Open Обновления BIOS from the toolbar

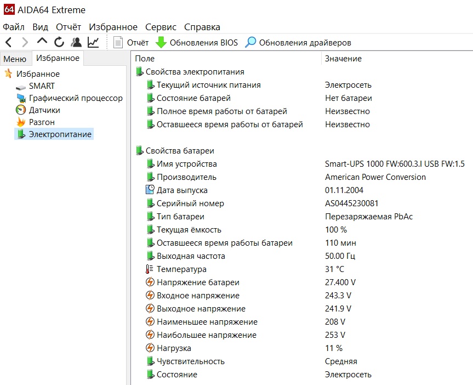click(x=197, y=42)
